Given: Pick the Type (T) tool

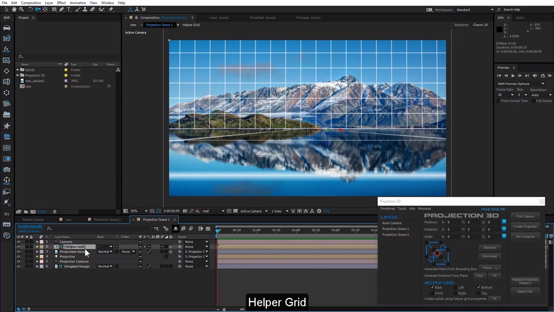Looking at the screenshot, I should click(69, 10).
